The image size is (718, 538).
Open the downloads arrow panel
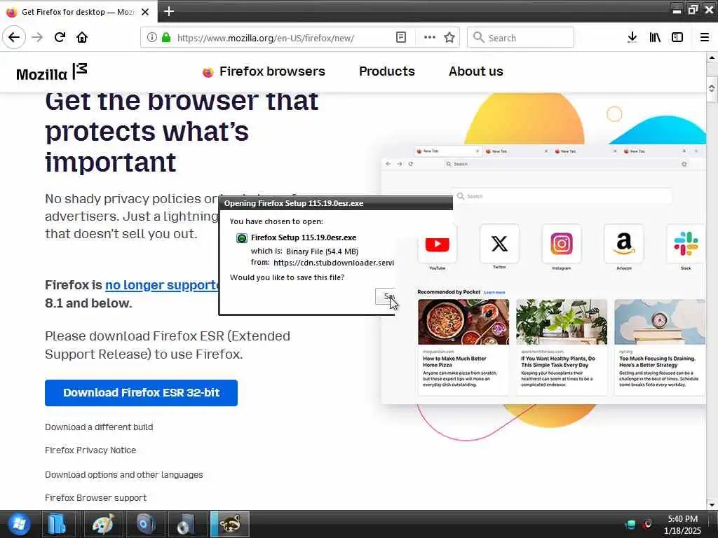coord(632,38)
